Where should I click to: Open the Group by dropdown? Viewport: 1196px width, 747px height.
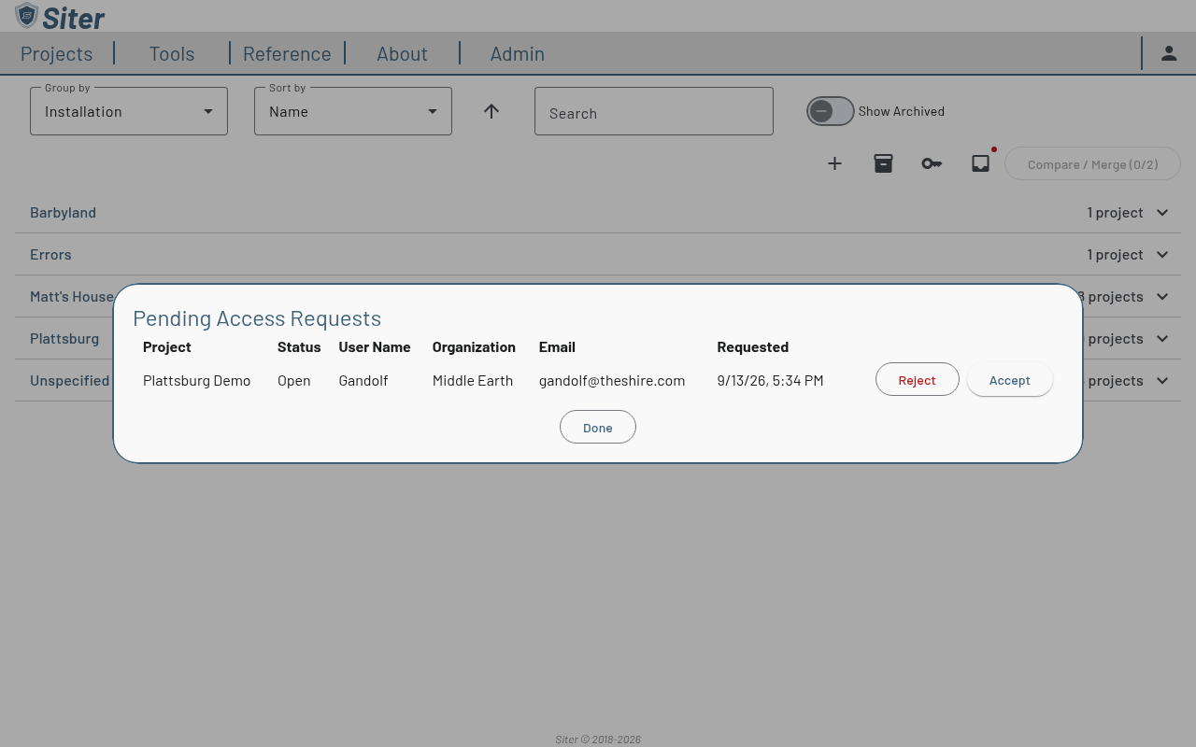click(129, 111)
